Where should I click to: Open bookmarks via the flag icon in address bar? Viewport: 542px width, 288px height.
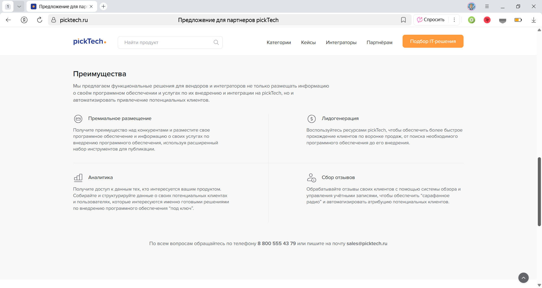click(x=403, y=20)
